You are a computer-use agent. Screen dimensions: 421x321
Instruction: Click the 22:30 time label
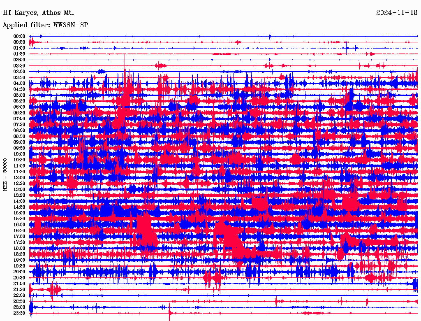(x=19, y=301)
